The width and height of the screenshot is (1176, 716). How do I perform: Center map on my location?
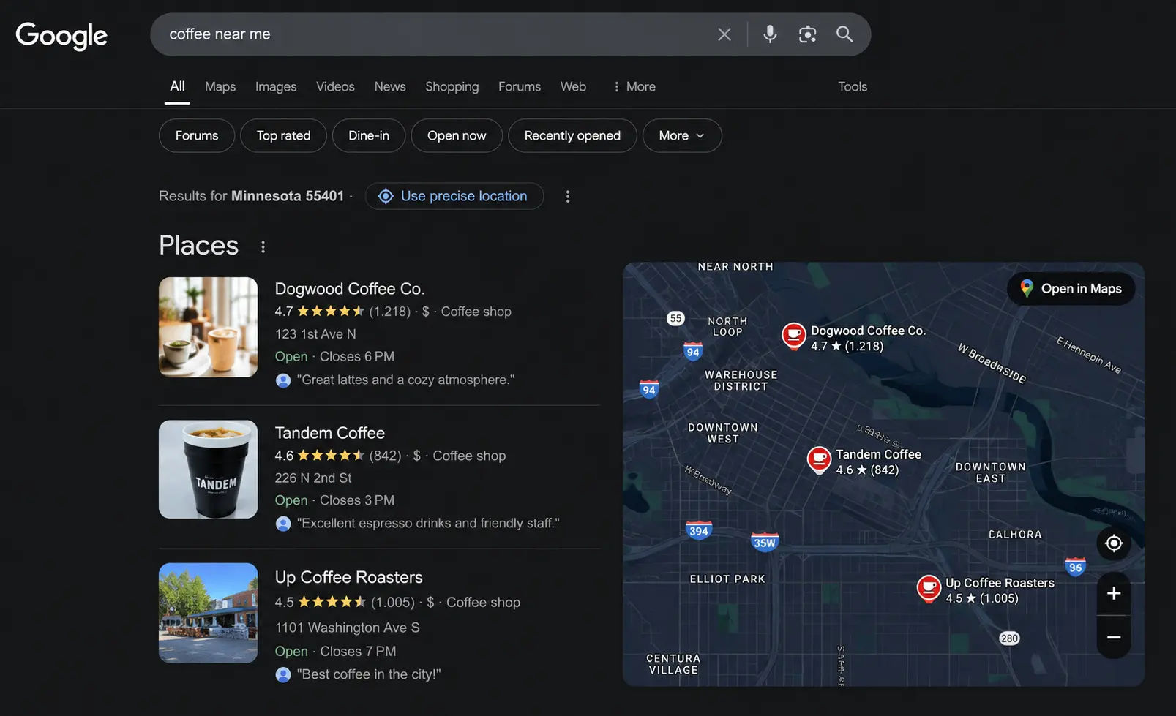coord(1114,543)
